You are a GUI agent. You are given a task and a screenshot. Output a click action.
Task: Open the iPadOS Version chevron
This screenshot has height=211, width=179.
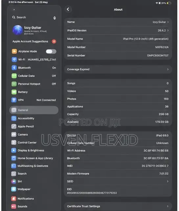pos(168,30)
